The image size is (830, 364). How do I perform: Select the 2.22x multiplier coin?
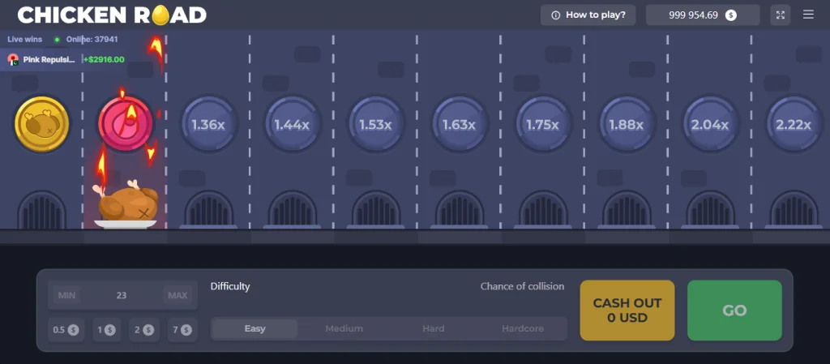click(x=794, y=124)
